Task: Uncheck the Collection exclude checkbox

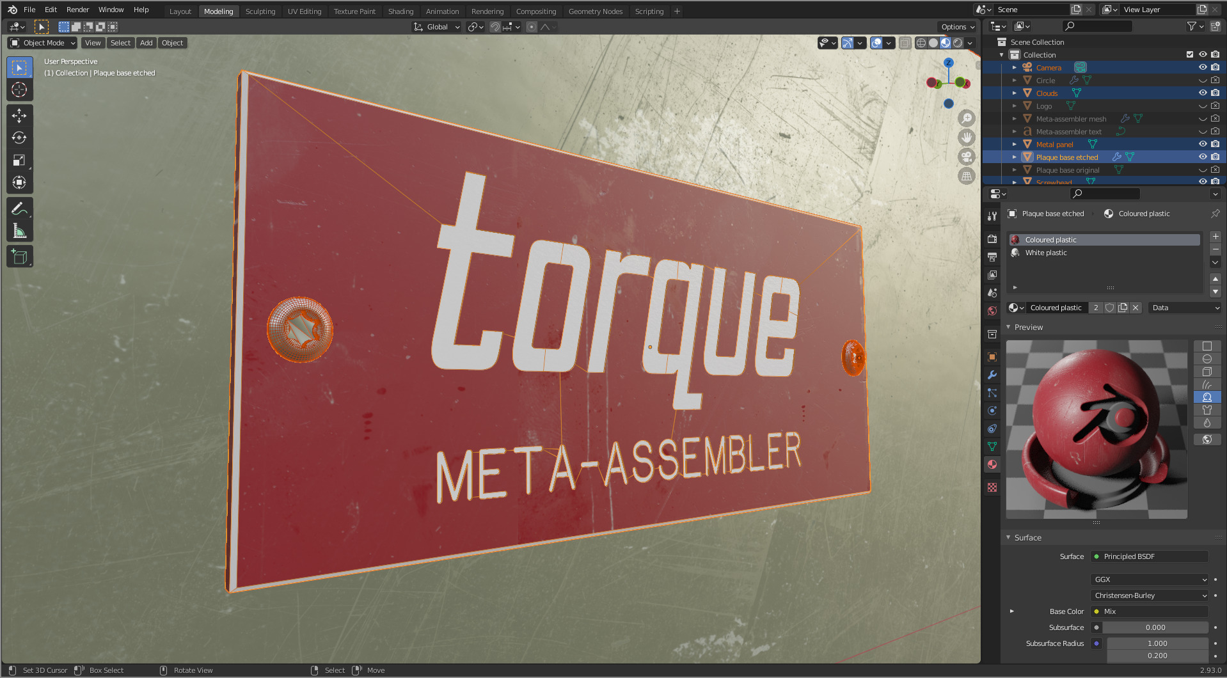Action: pos(1190,54)
